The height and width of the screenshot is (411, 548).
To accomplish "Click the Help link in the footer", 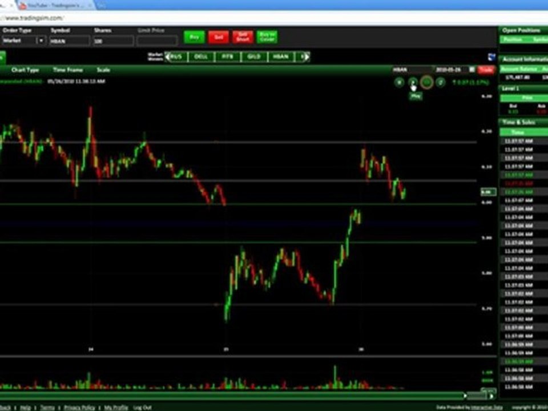I will coord(25,408).
